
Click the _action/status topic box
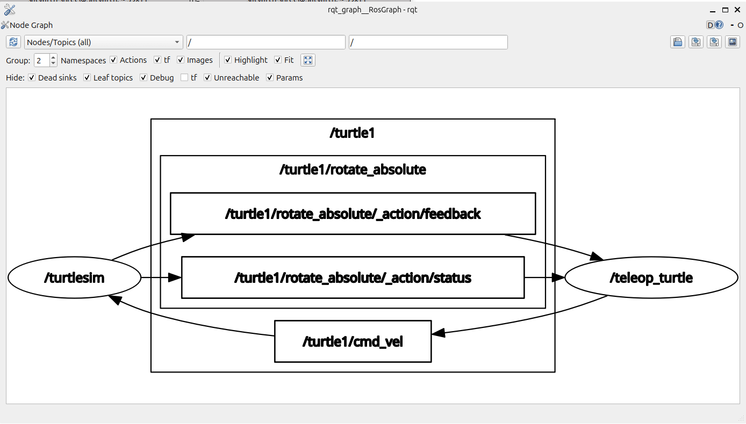click(353, 278)
